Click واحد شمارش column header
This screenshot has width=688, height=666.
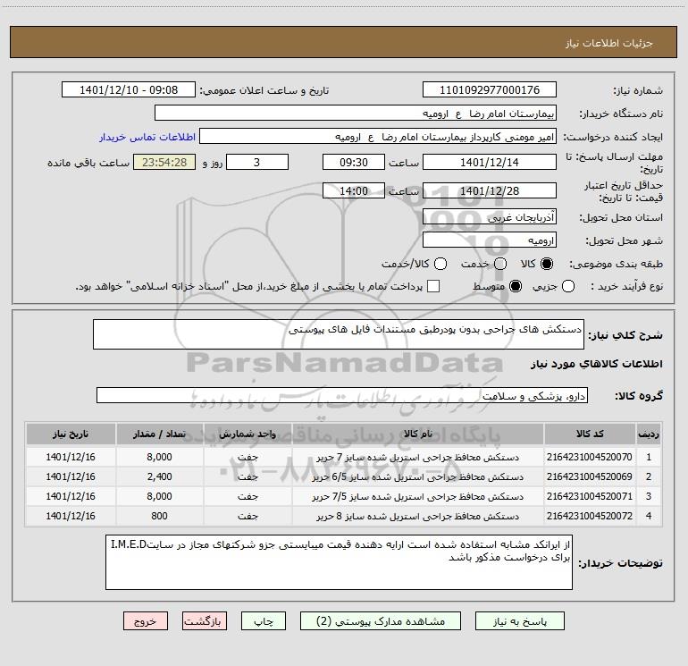[x=248, y=434]
